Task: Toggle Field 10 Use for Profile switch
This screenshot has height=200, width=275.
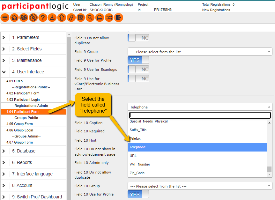Action: [x=138, y=194]
